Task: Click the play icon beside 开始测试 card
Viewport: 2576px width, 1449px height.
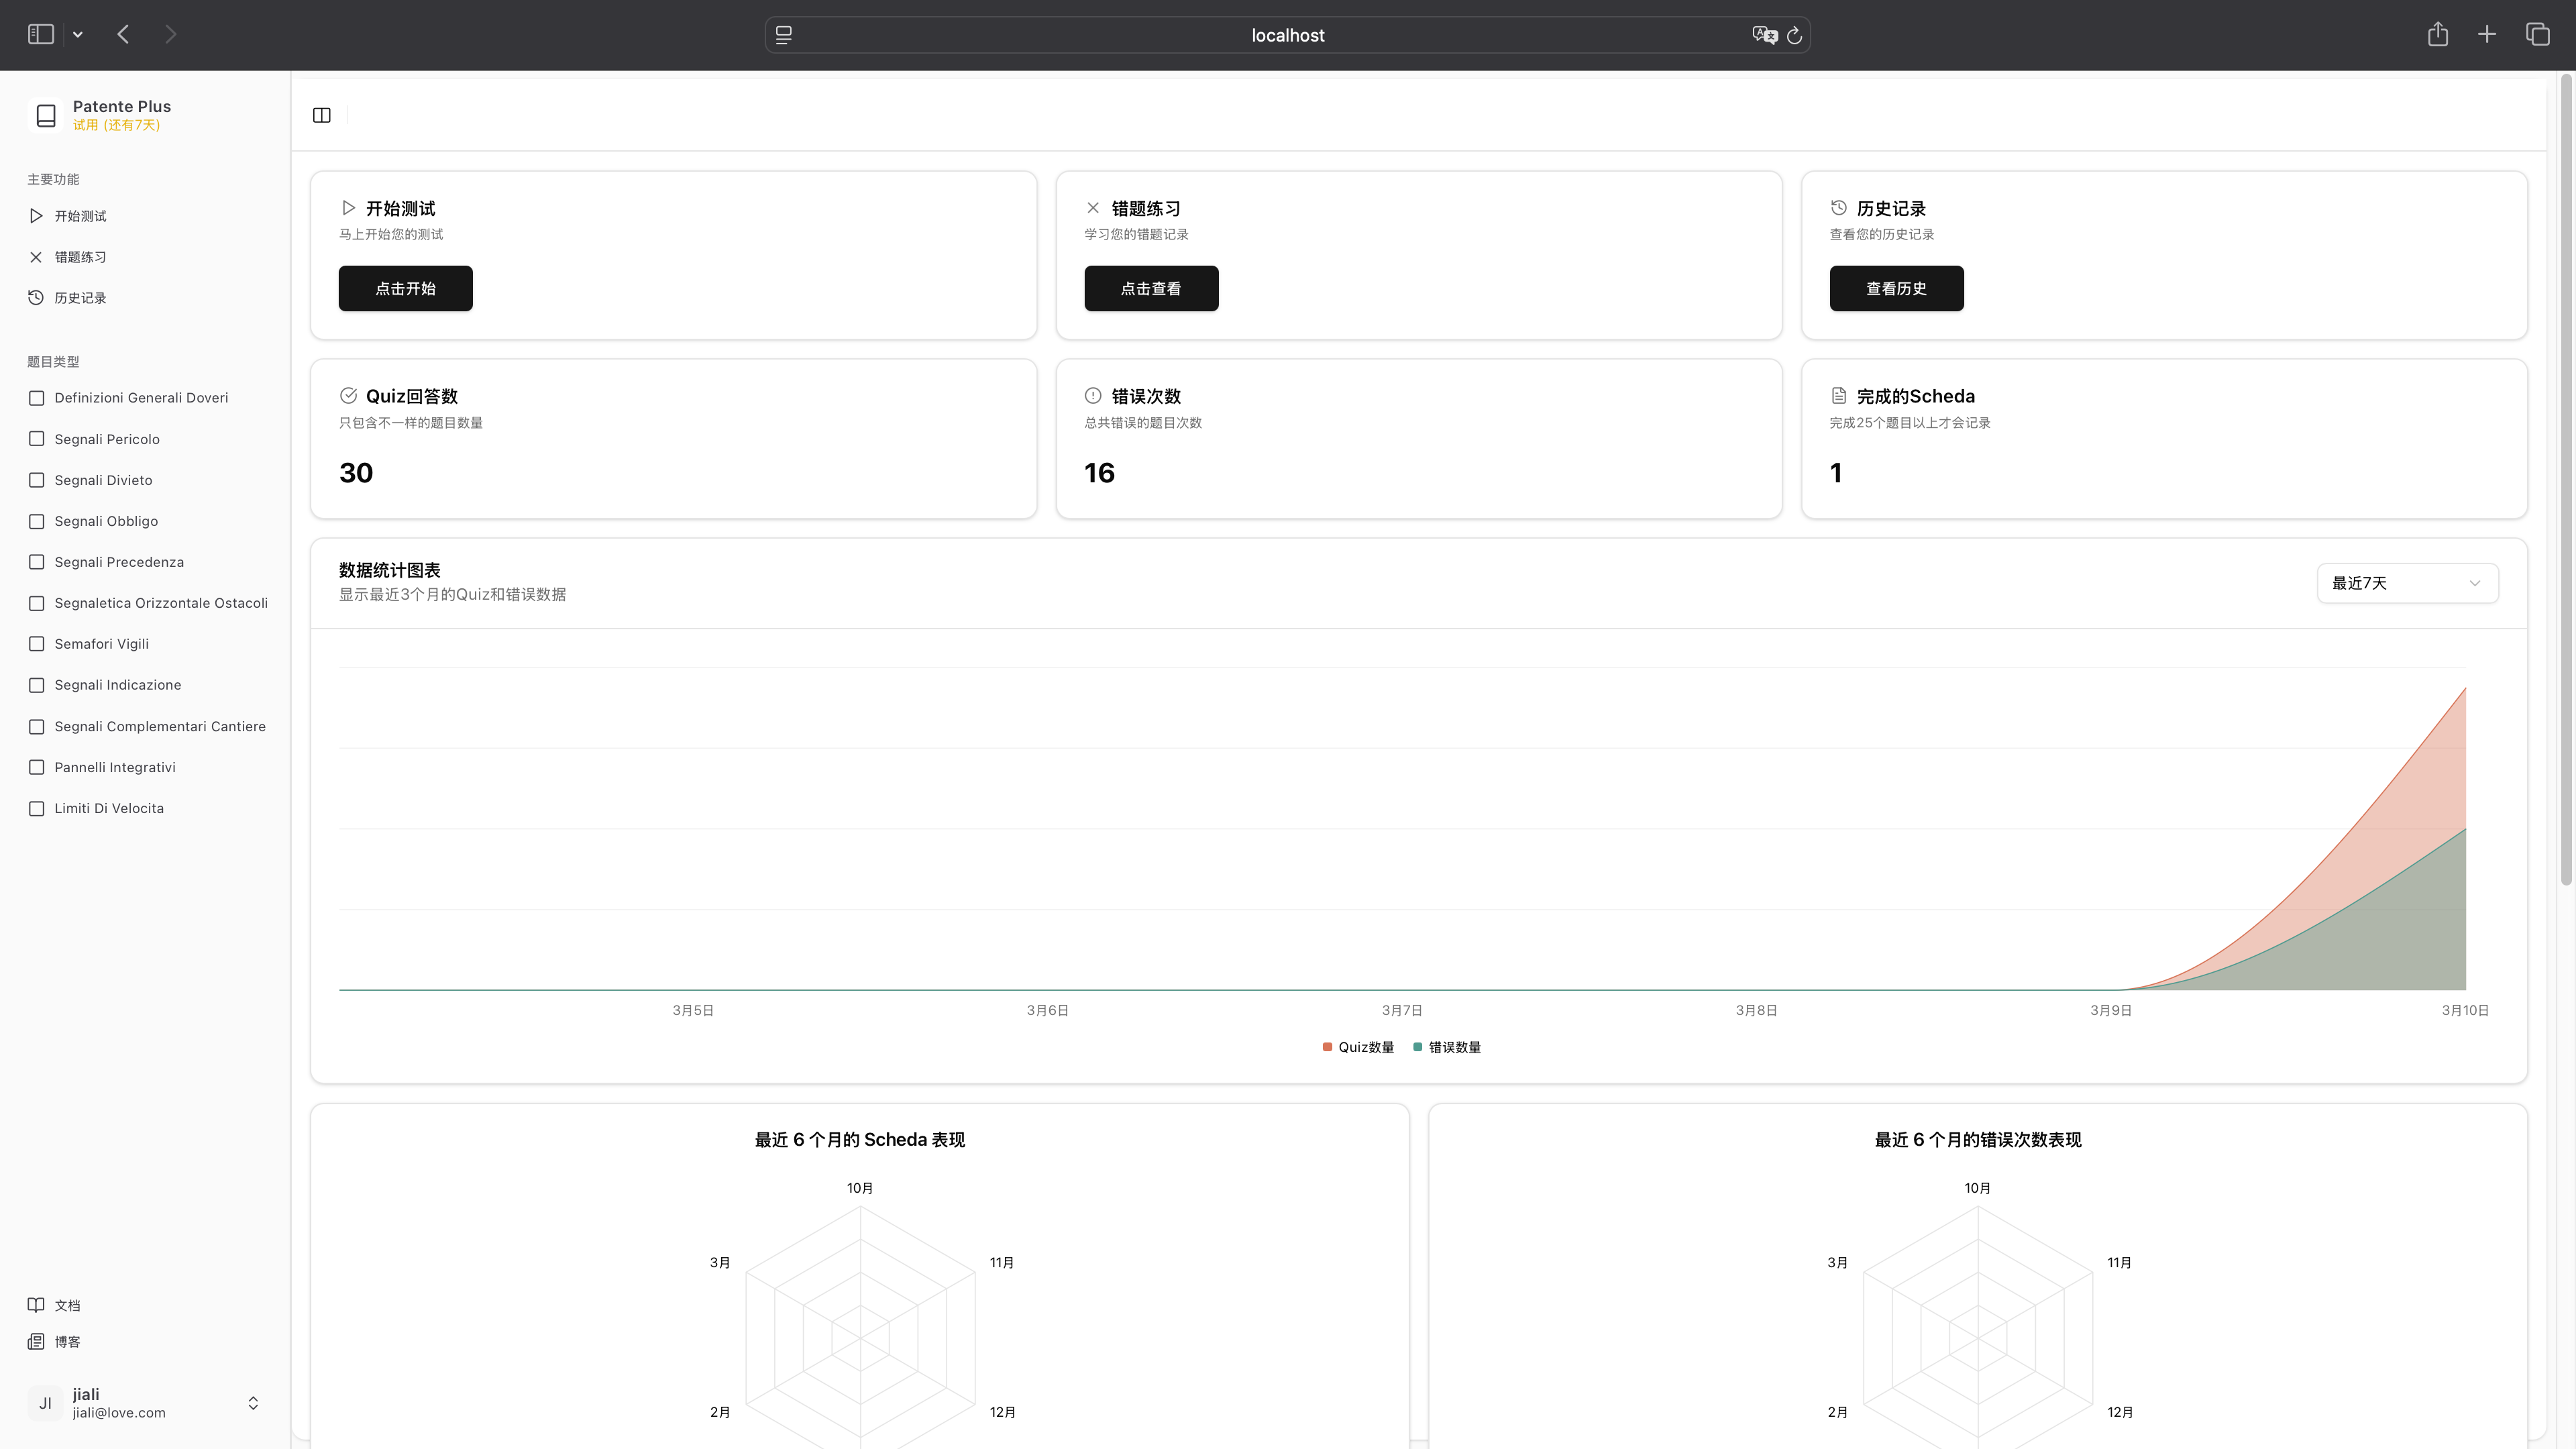Action: (348, 207)
